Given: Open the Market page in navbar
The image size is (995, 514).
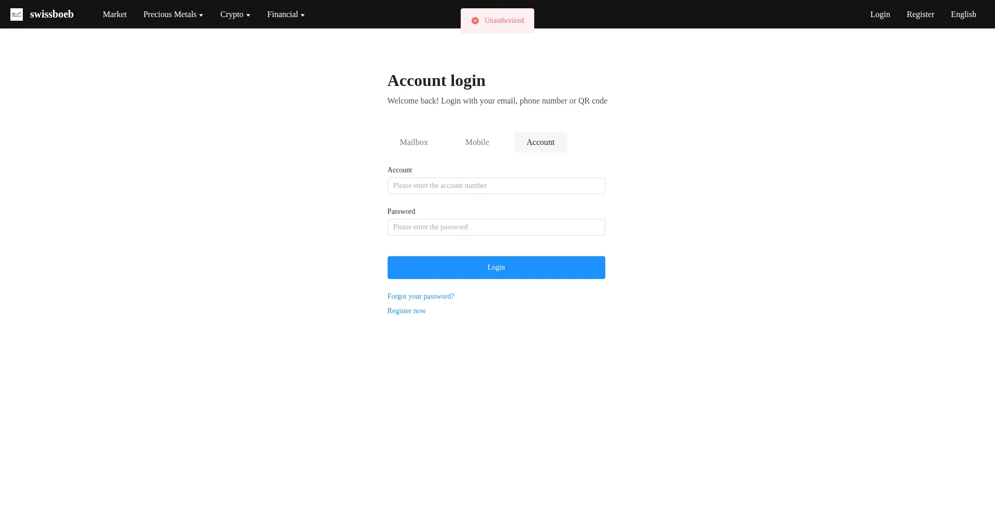Looking at the screenshot, I should 115,14.
